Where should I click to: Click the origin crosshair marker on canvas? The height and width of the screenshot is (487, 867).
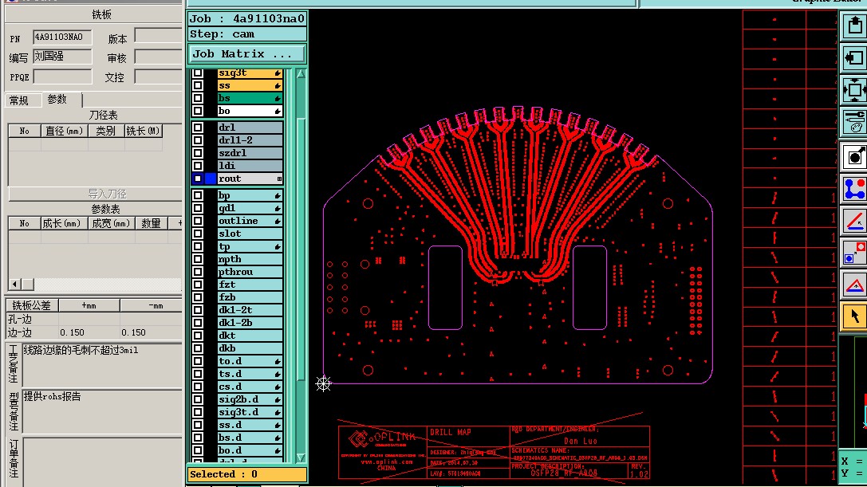tap(324, 383)
